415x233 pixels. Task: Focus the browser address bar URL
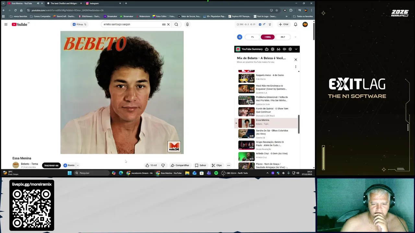67,10
